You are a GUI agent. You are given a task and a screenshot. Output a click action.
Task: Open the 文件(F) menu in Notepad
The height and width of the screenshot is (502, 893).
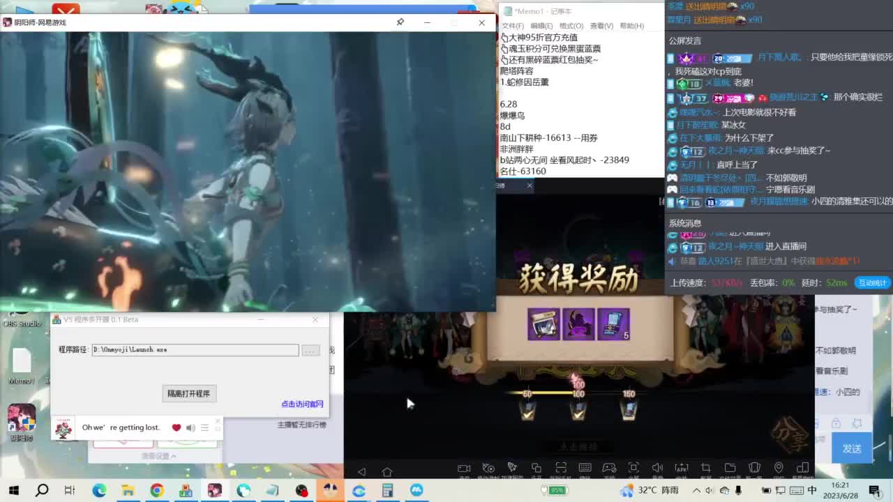[513, 26]
